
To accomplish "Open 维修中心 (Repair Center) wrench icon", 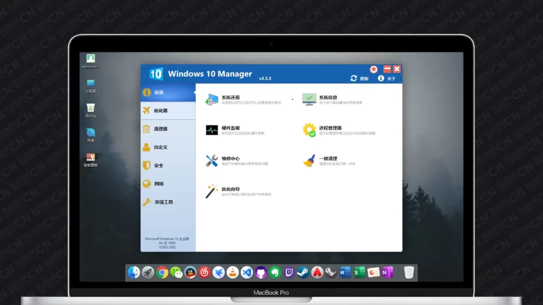I will click(x=212, y=161).
